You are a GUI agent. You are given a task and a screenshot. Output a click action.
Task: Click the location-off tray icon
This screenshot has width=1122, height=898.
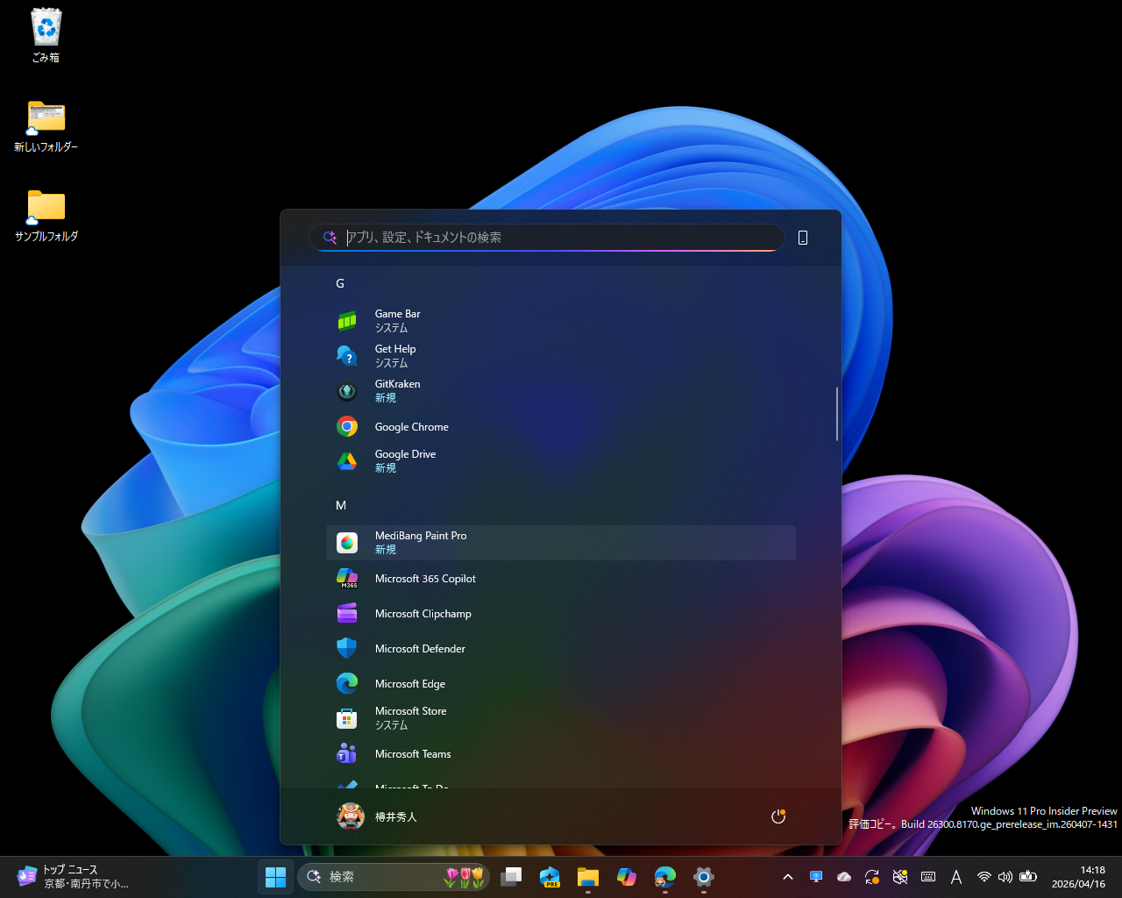point(900,877)
